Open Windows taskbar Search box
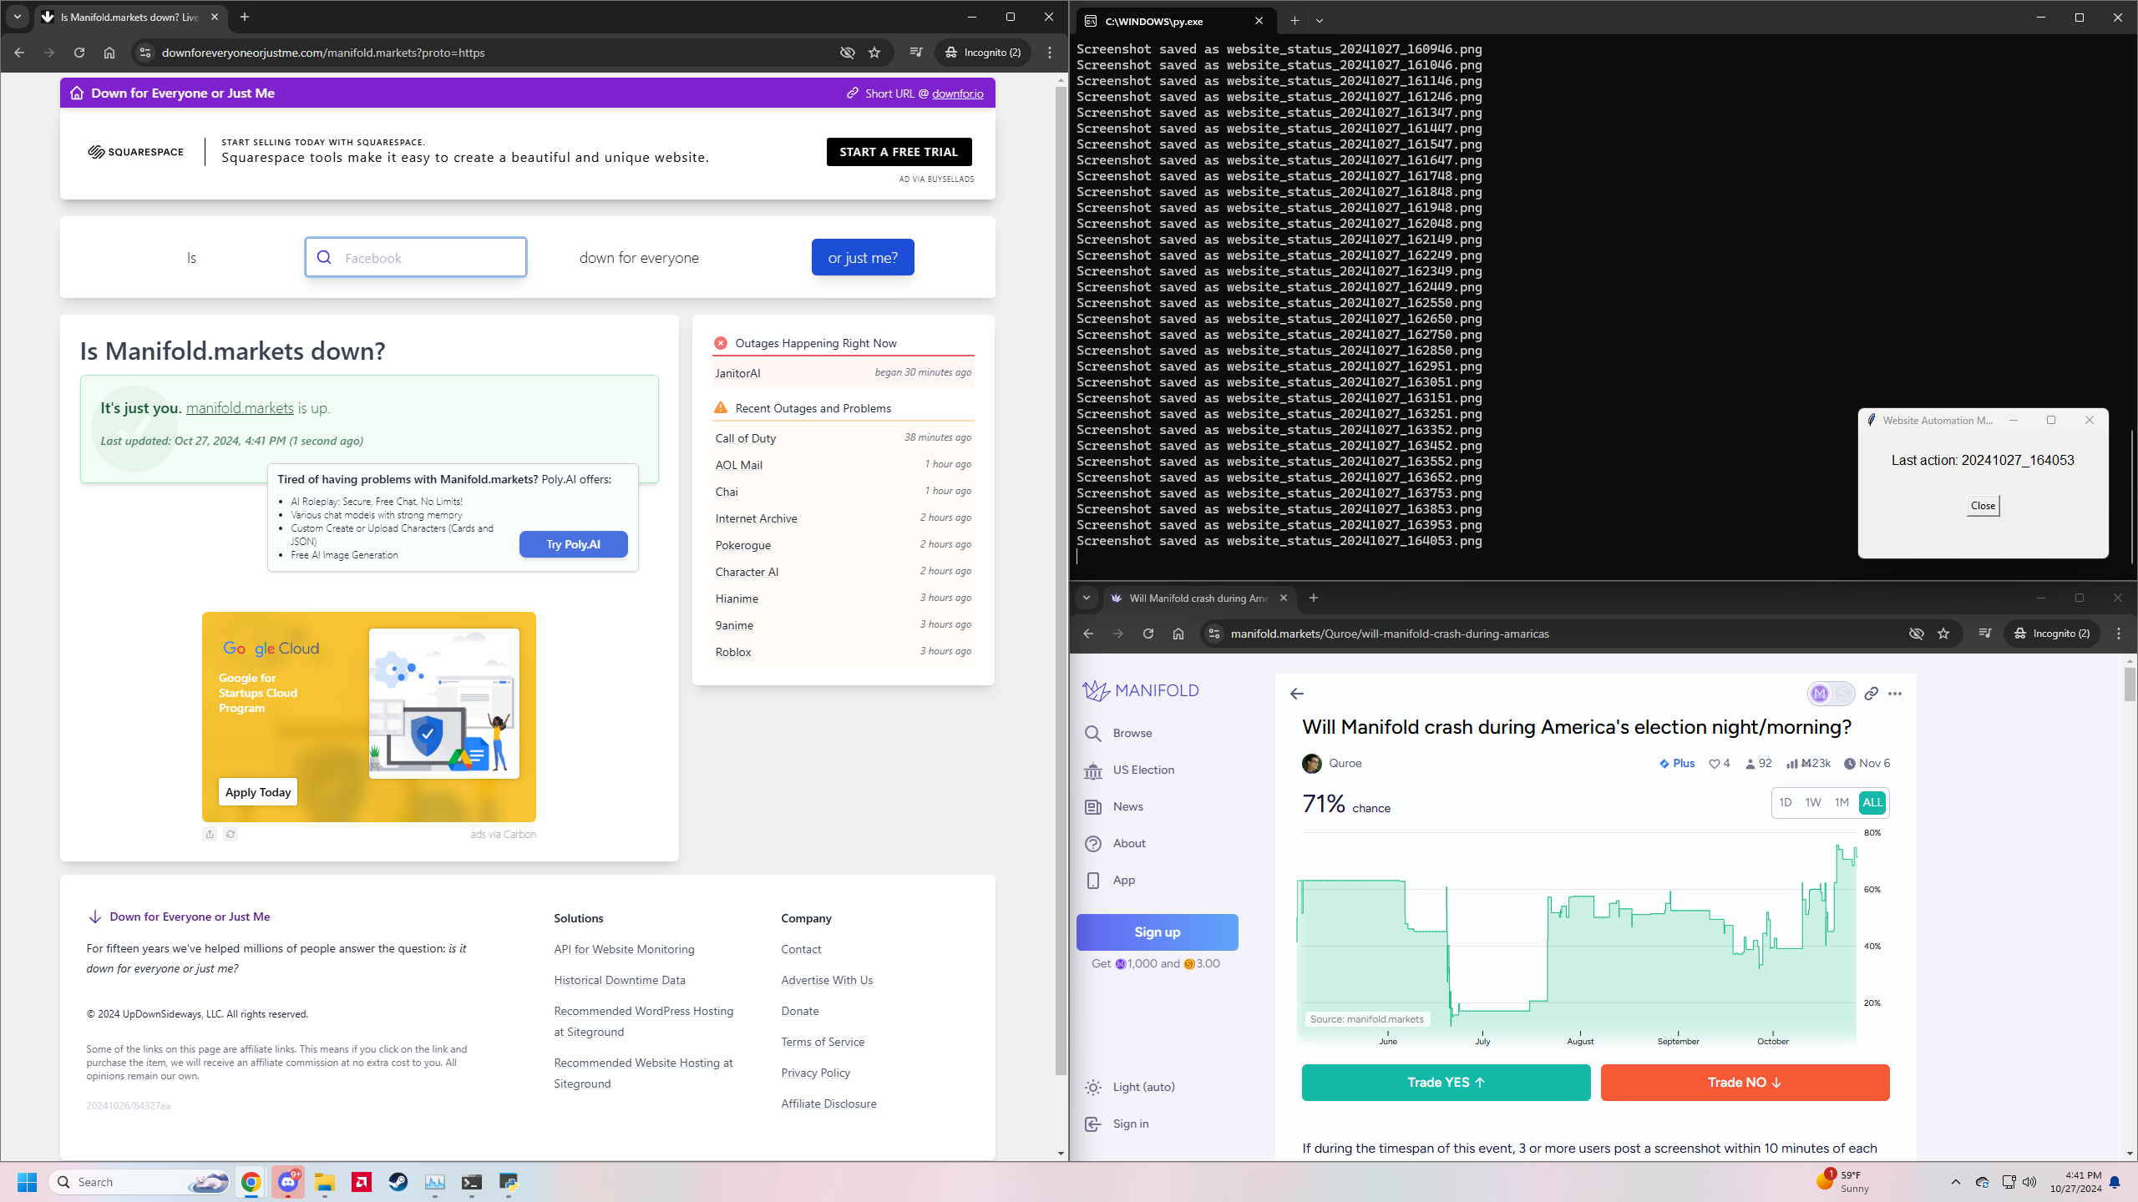 coord(140,1182)
